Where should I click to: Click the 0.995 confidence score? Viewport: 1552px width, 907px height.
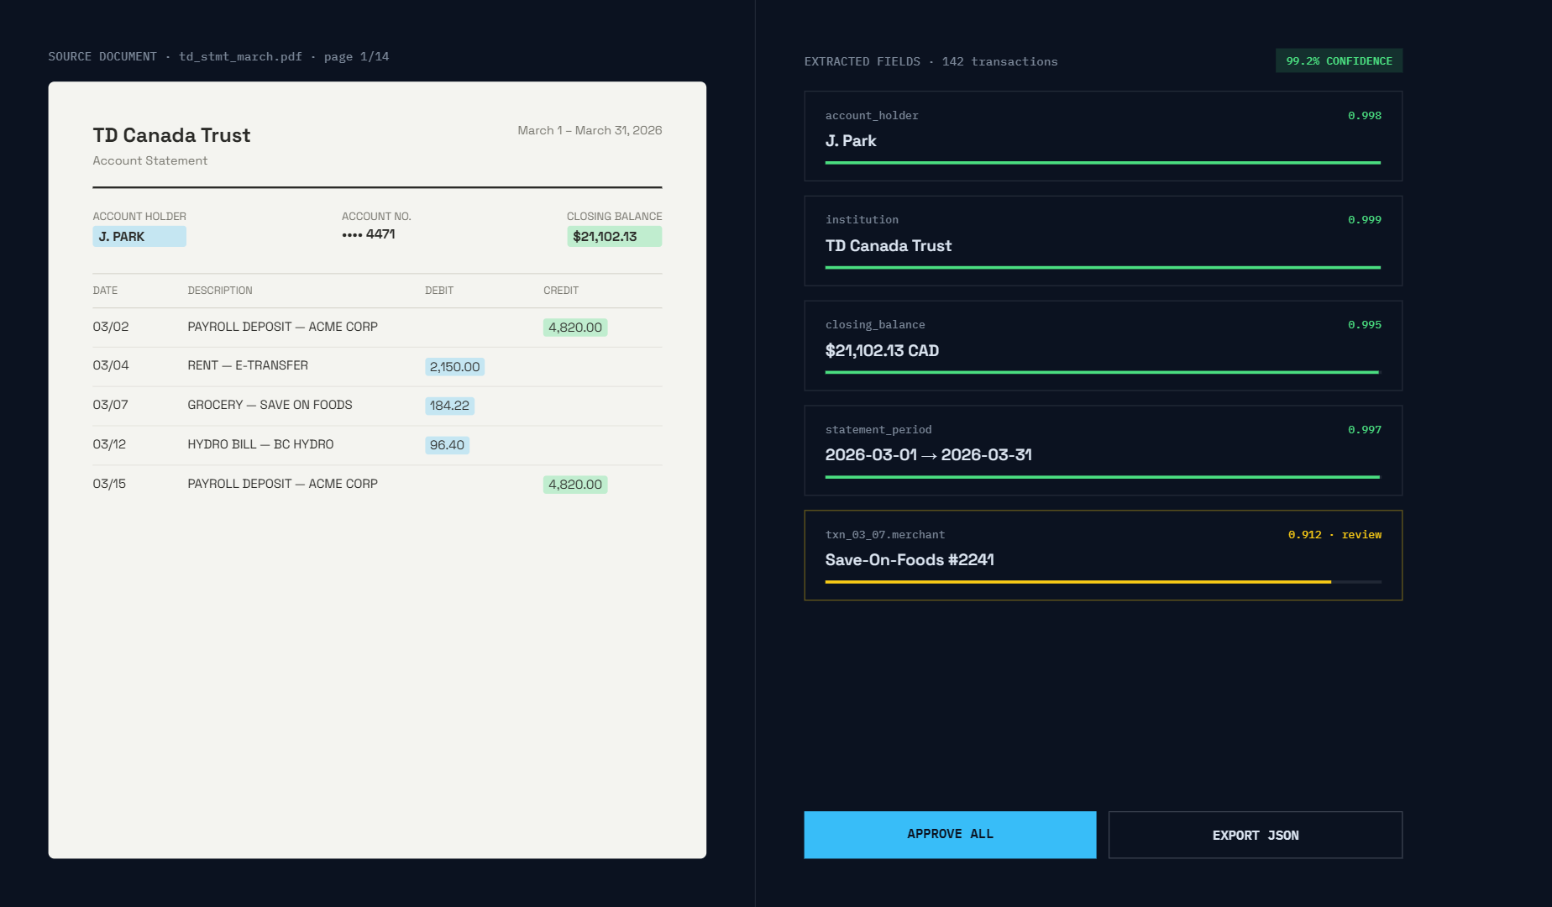(1365, 325)
